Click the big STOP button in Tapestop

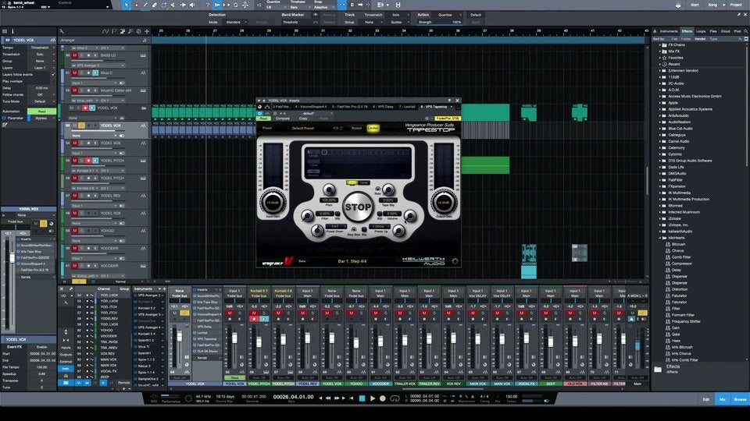click(358, 207)
